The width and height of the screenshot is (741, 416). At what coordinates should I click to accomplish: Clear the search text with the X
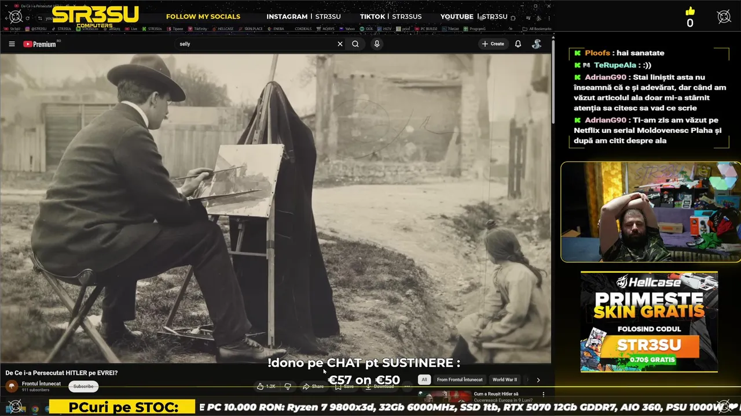pos(340,44)
